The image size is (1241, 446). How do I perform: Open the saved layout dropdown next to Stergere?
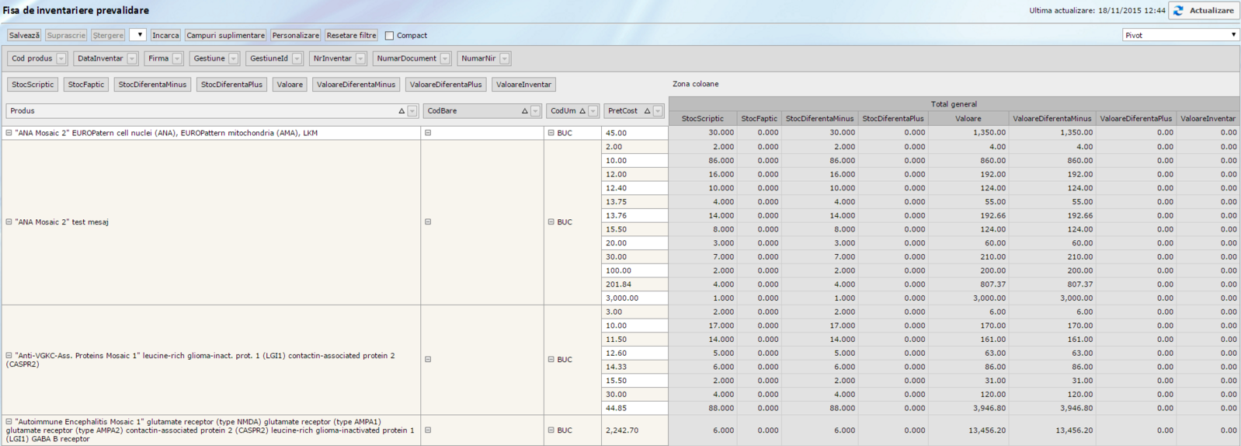[137, 35]
